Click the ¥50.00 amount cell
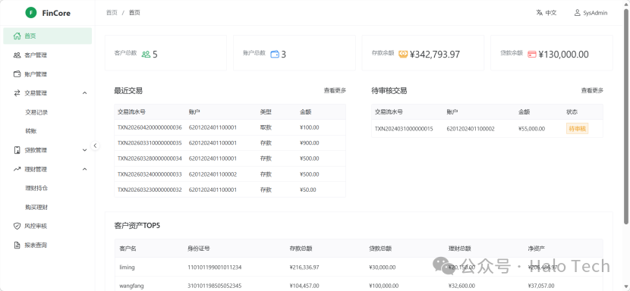 (x=307, y=190)
